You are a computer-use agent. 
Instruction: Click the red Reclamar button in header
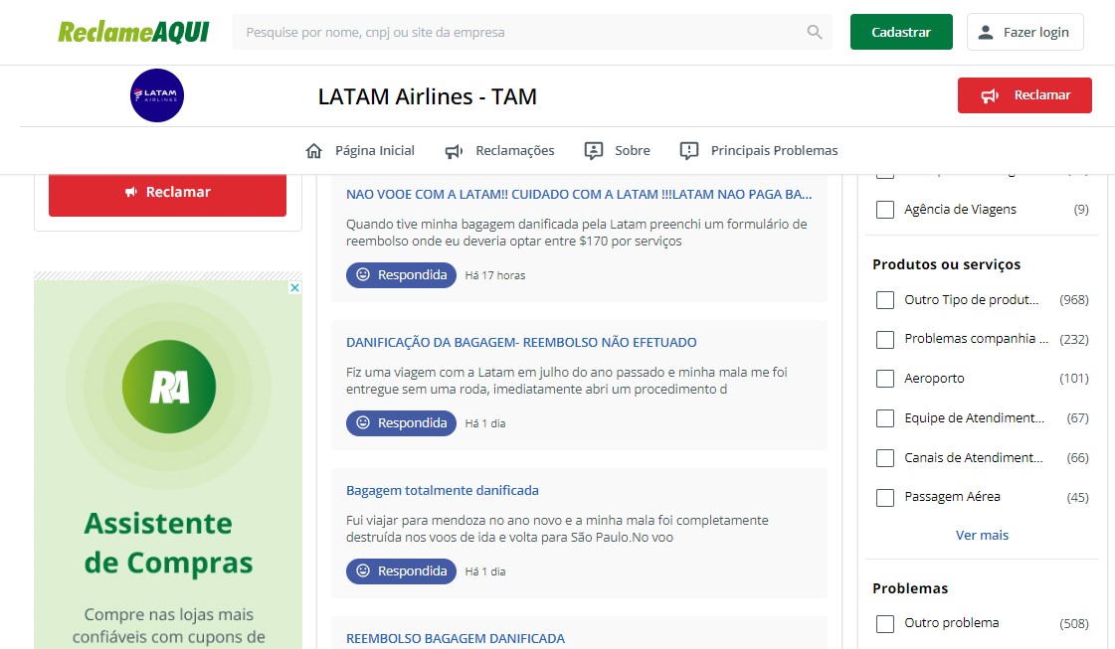1024,95
